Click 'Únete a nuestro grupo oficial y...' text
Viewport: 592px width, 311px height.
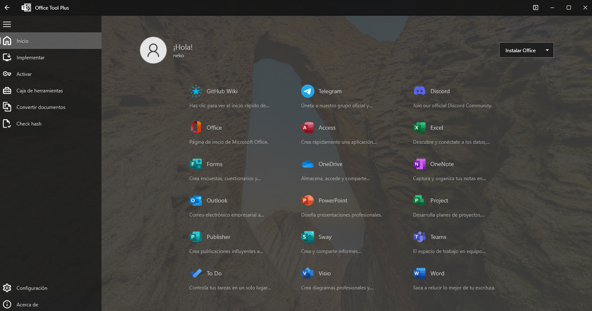(x=337, y=105)
